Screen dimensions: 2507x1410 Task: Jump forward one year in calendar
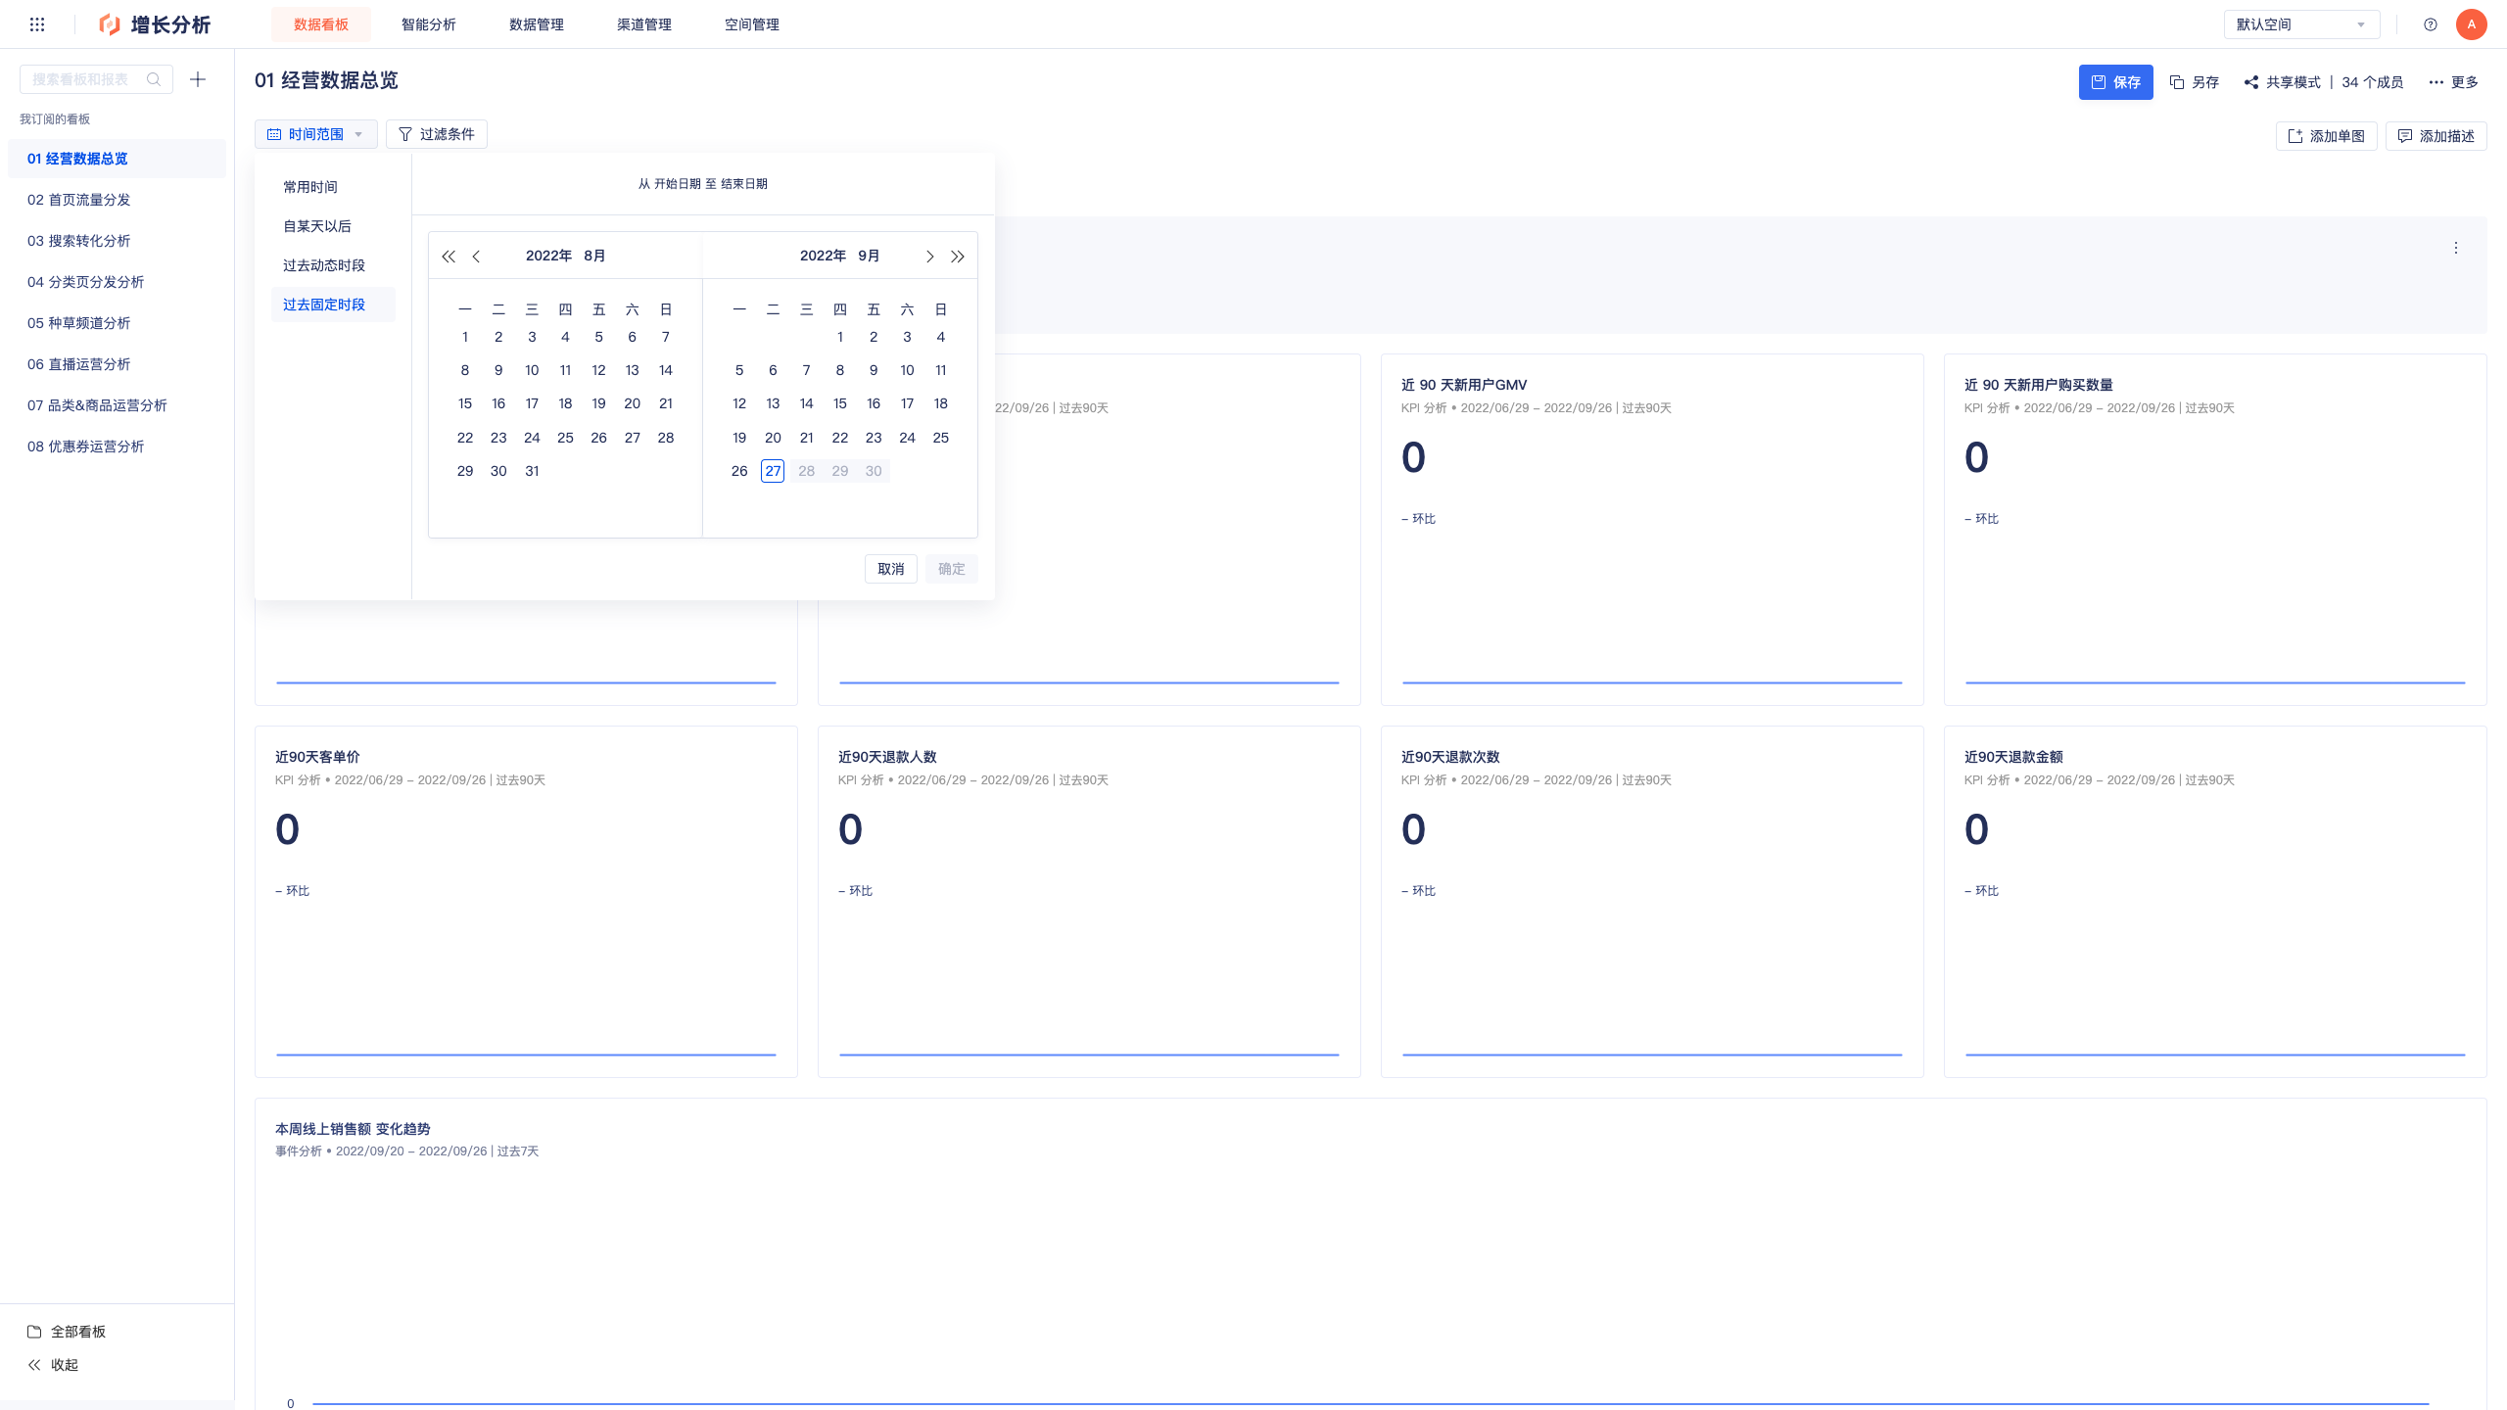(x=958, y=257)
